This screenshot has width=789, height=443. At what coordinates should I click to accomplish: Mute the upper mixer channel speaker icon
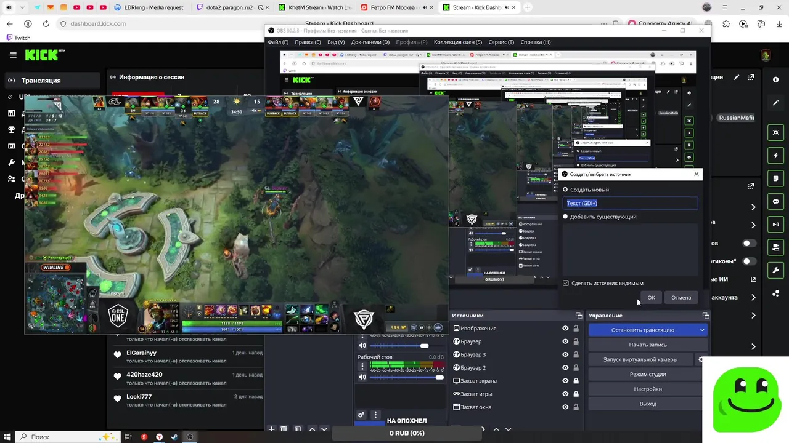pos(362,346)
